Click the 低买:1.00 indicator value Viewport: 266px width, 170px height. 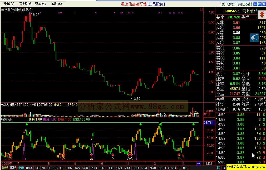coord(35,119)
